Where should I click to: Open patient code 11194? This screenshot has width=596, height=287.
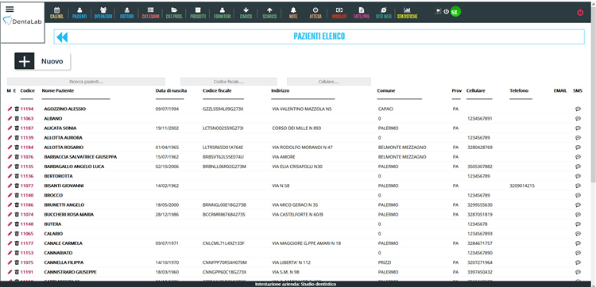pos(26,109)
